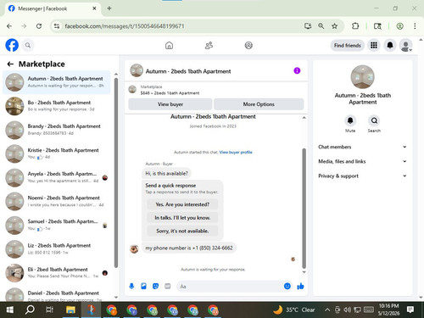Expand Privacy & support section
This screenshot has width=424, height=318.
click(362, 176)
